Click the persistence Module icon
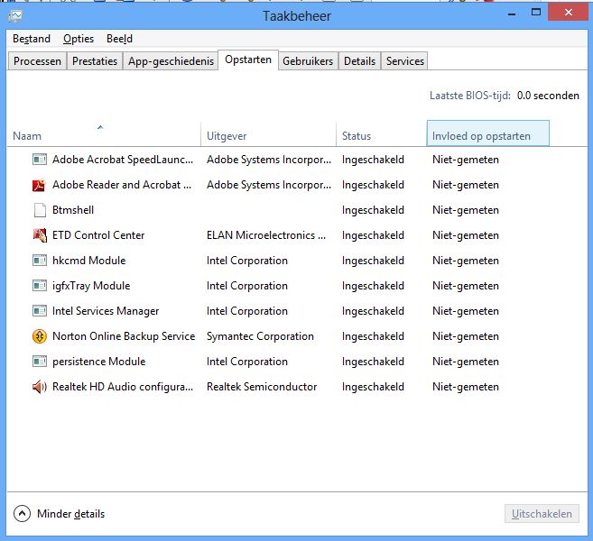The width and height of the screenshot is (593, 541). pyautogui.click(x=40, y=362)
